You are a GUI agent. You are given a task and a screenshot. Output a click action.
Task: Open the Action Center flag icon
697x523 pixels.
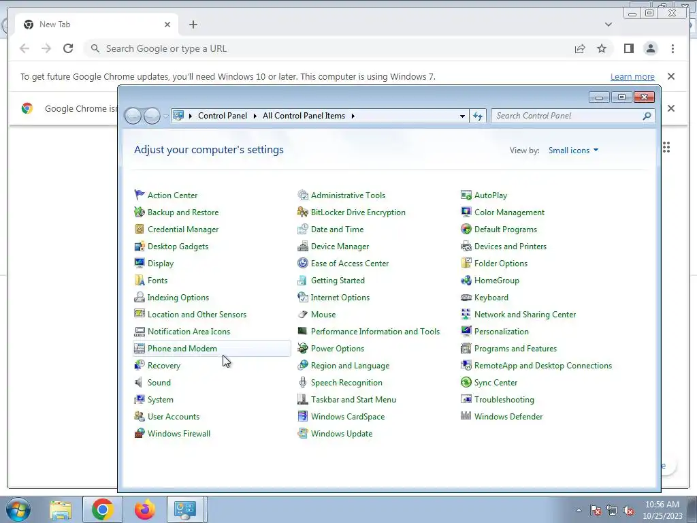(x=140, y=195)
